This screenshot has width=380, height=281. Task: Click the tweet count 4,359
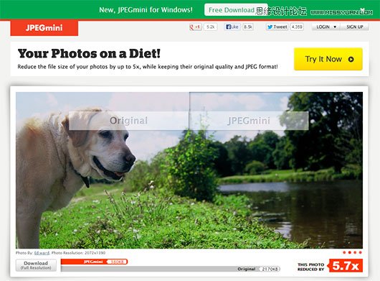297,27
